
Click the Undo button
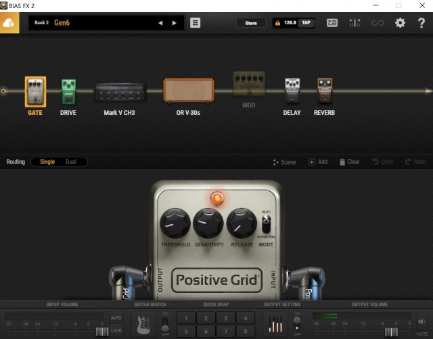pos(383,162)
